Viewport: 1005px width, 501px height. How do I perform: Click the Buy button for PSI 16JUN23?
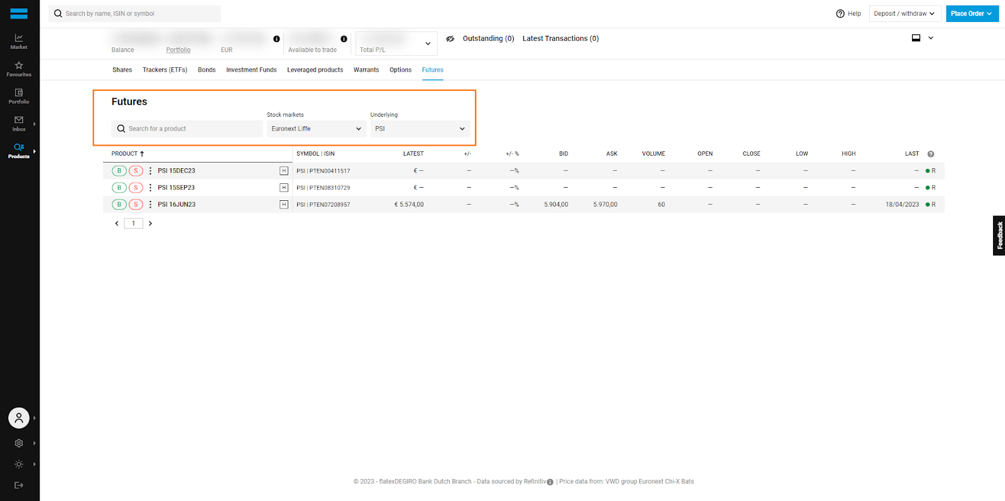[x=119, y=205]
